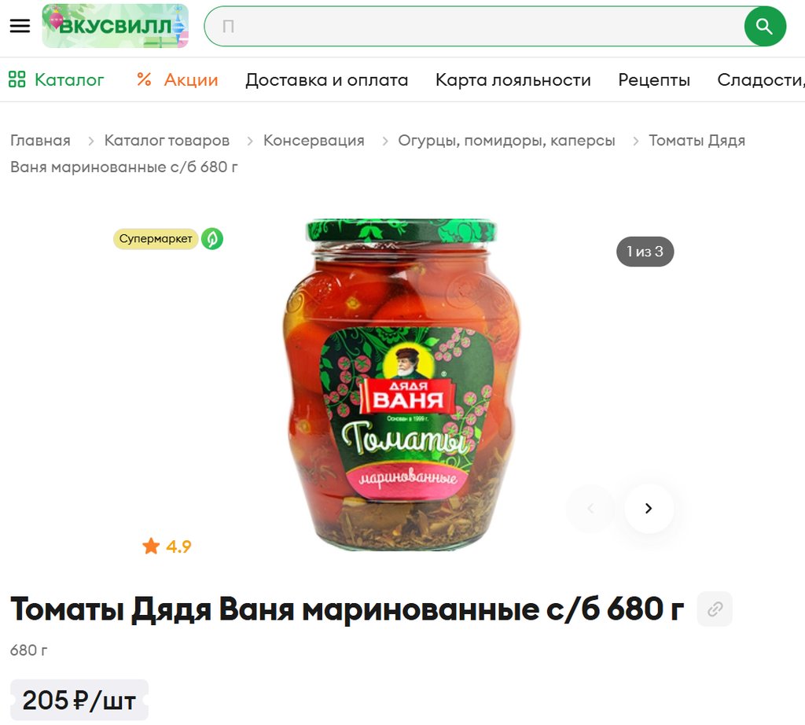Click the green leaf badge icon
805x725 pixels.
[212, 239]
